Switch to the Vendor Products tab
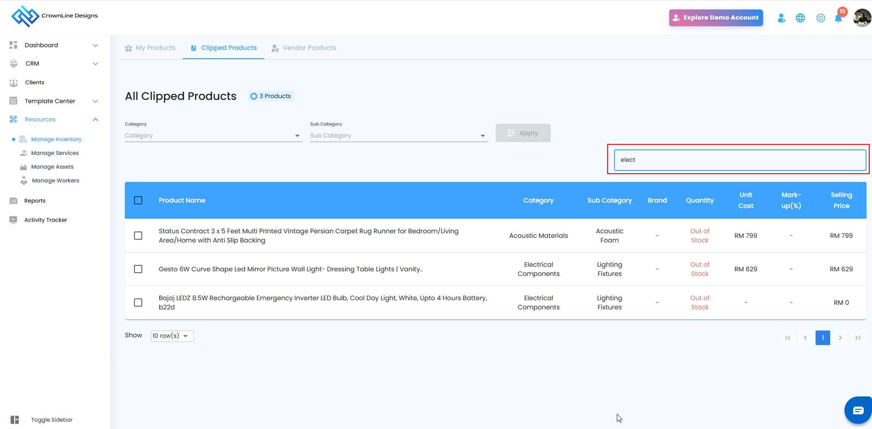This screenshot has height=429, width=872. [304, 48]
